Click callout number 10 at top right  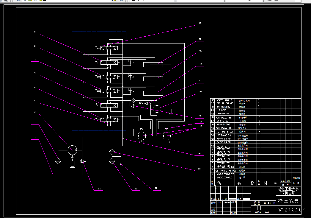pos(200,23)
